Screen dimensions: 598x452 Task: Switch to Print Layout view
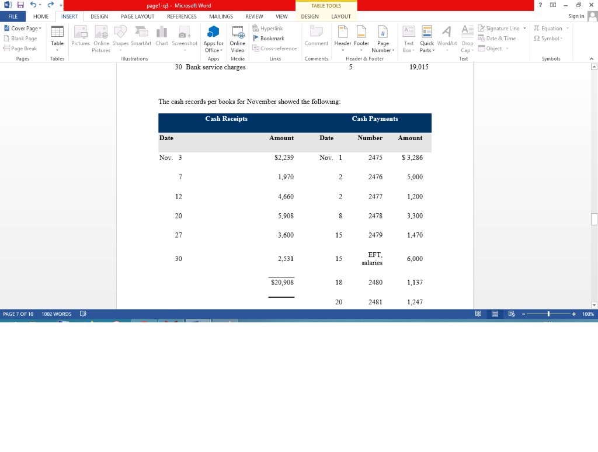point(495,314)
